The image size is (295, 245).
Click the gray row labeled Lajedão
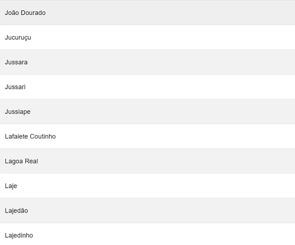pyautogui.click(x=147, y=210)
